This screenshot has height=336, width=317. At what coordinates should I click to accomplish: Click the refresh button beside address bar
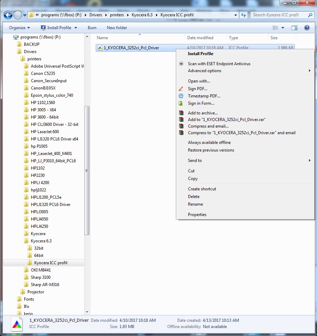pos(243,15)
